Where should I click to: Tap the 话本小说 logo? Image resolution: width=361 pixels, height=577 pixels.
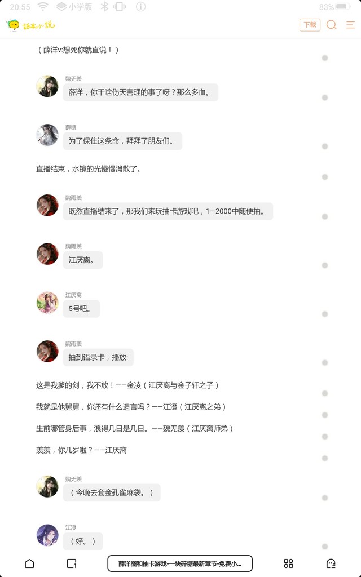pos(31,25)
